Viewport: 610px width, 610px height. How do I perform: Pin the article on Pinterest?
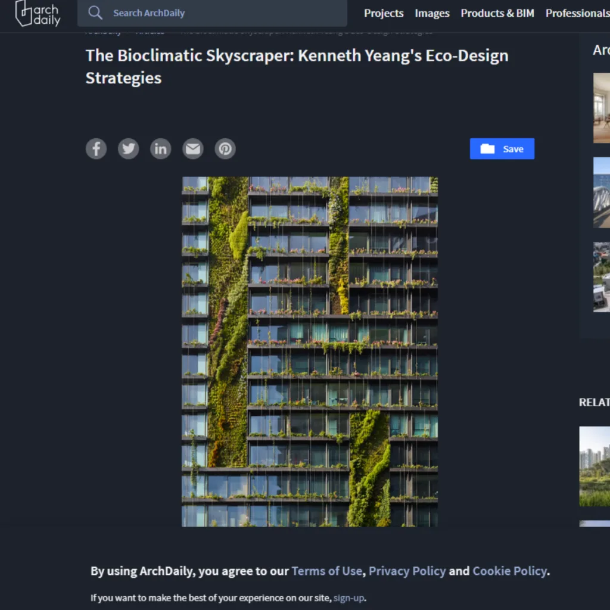(225, 149)
